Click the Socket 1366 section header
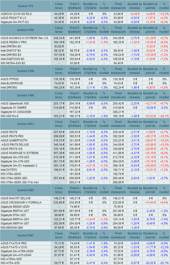Image resolution: width=170 pixels, height=265 pixels. pos(26,96)
